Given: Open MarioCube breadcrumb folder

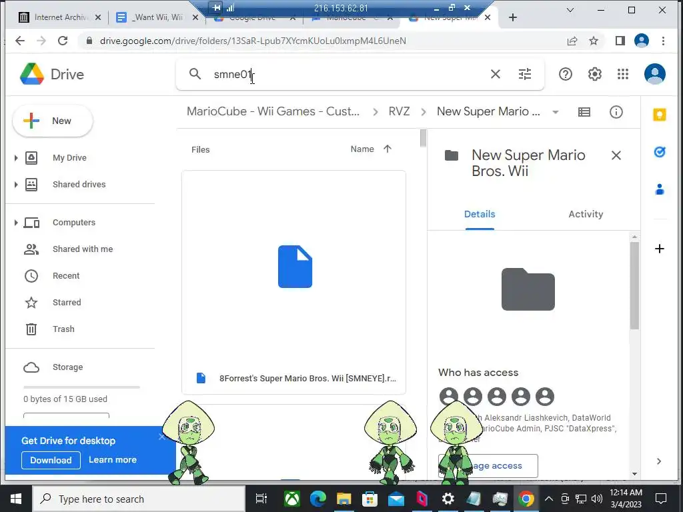Looking at the screenshot, I should coord(273,111).
